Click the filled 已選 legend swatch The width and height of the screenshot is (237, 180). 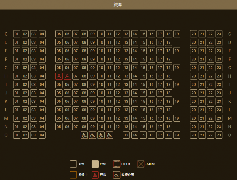pyautogui.click(x=95, y=164)
